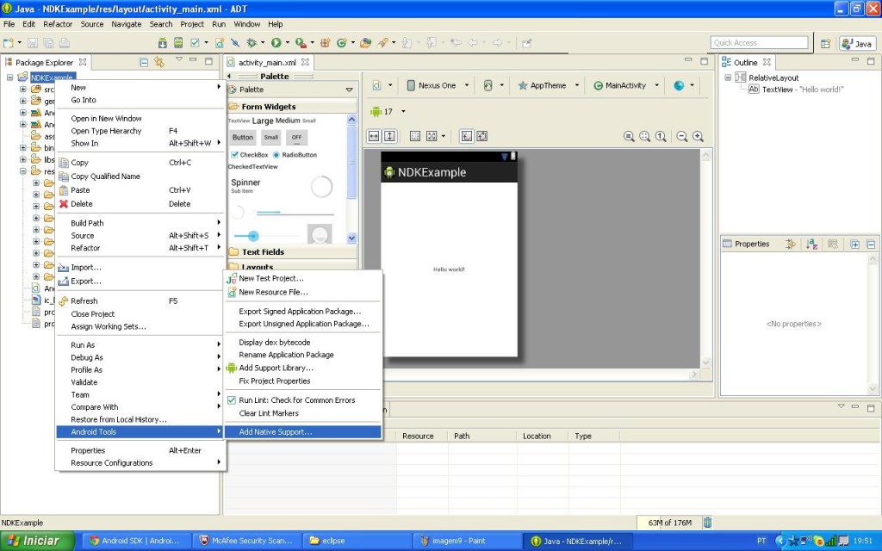Click the Button widget in Palette
The image size is (882, 551).
[242, 137]
